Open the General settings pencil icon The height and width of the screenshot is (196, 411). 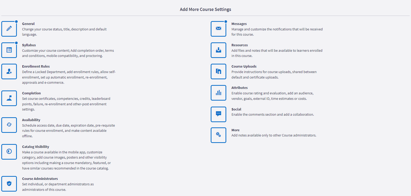pos(9,29)
